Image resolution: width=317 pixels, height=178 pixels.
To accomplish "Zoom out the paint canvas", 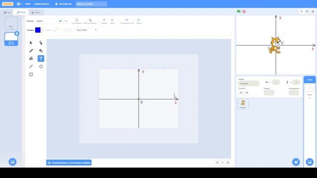I will (x=217, y=163).
